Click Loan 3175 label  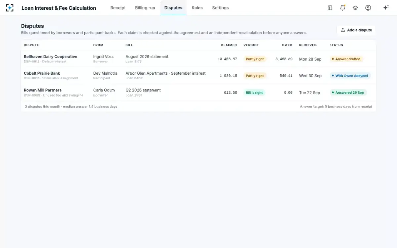134,62
